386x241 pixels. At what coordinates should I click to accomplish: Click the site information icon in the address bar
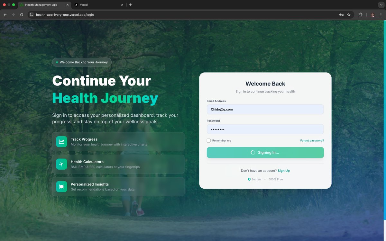31,14
